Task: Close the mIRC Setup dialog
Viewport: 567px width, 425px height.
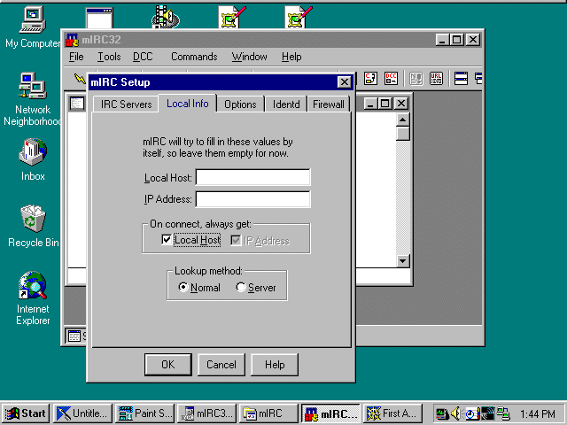Action: (345, 82)
